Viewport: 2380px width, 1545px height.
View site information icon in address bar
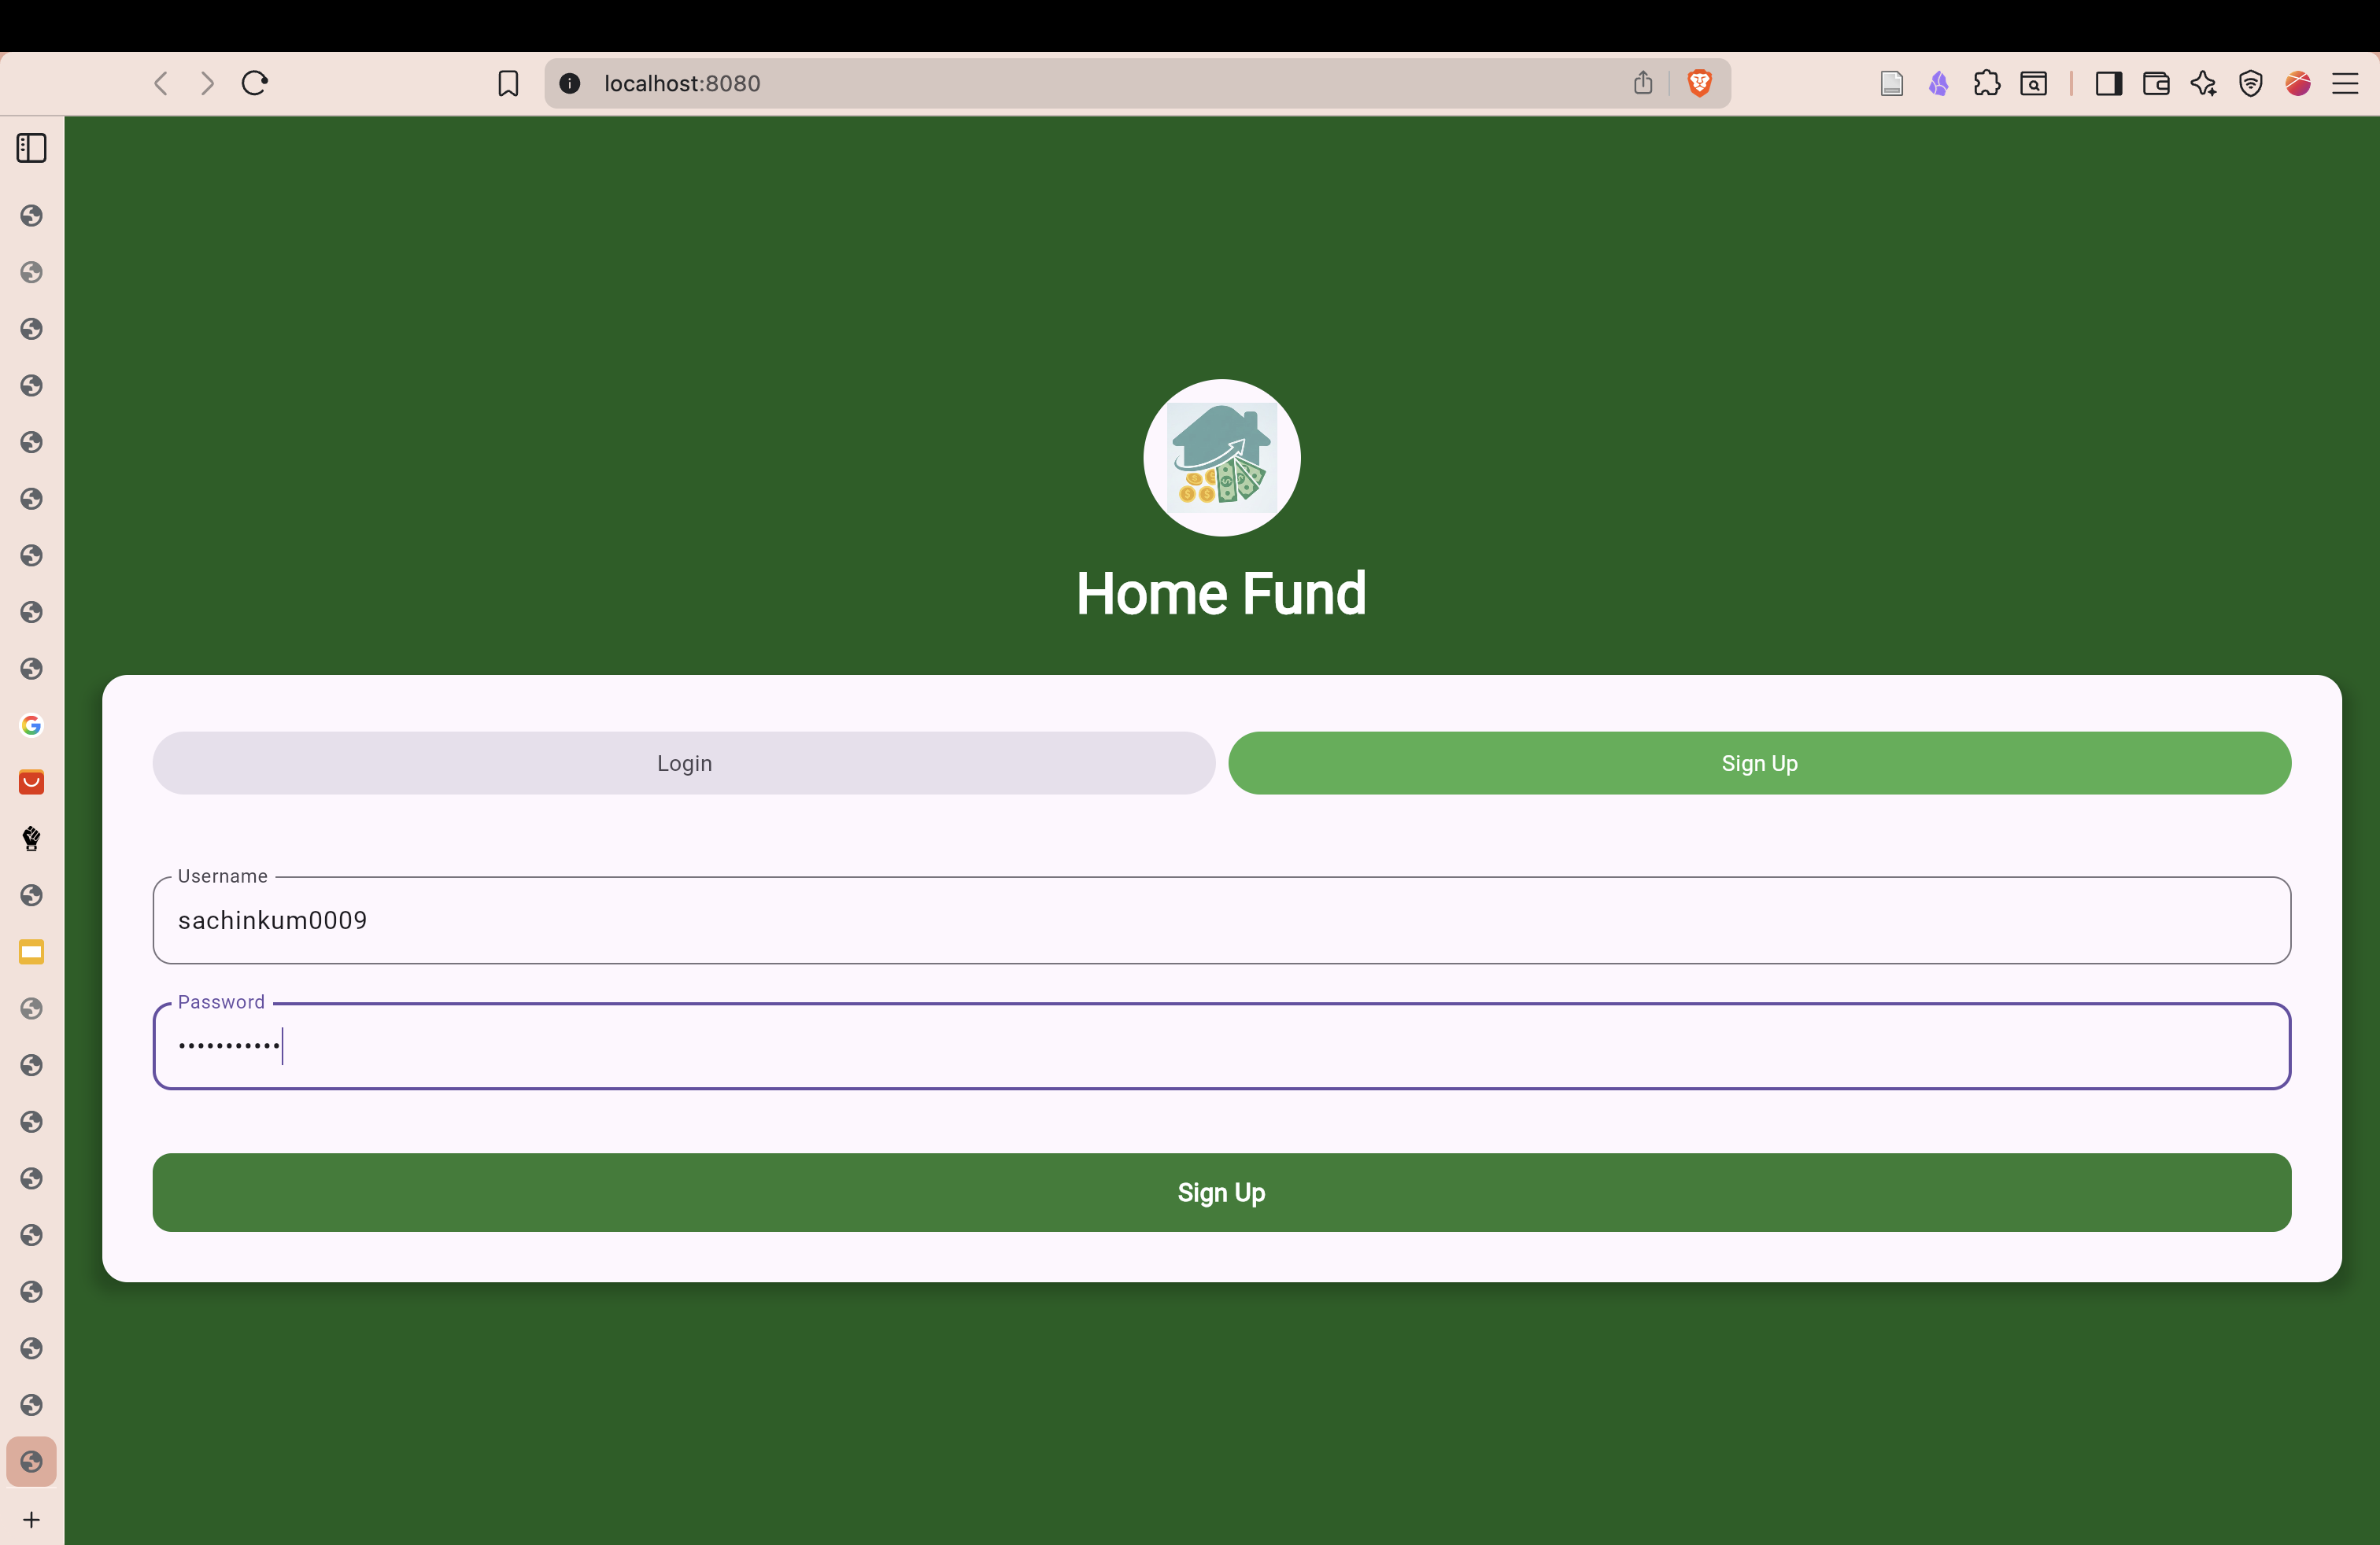(570, 83)
